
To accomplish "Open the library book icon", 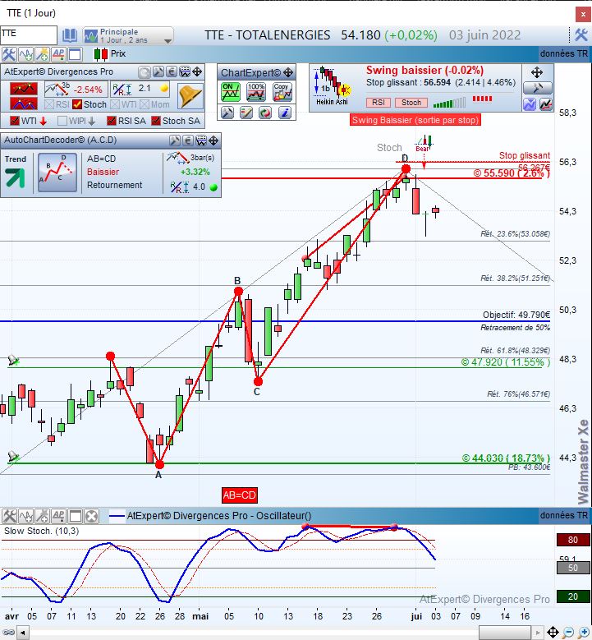I will pyautogui.click(x=69, y=35).
